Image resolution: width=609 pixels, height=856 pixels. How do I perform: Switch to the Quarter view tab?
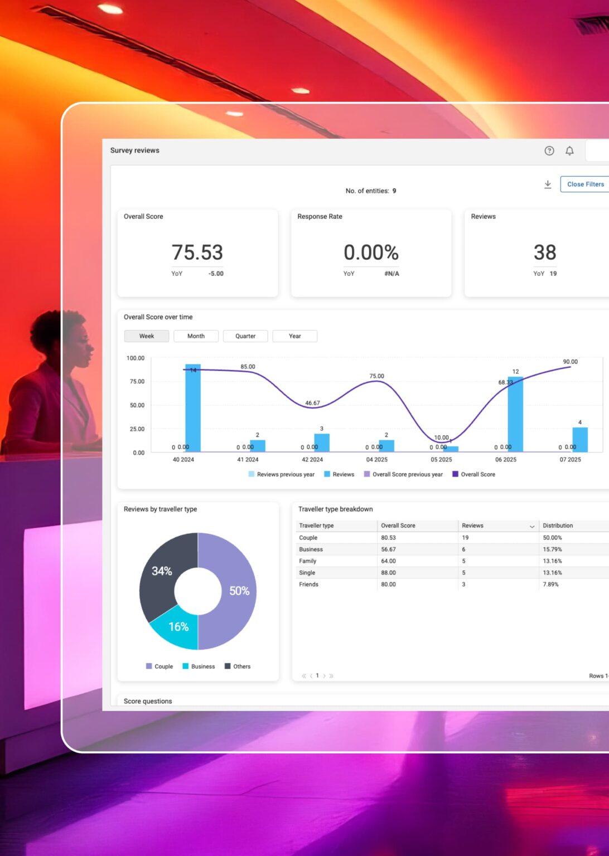coord(245,336)
